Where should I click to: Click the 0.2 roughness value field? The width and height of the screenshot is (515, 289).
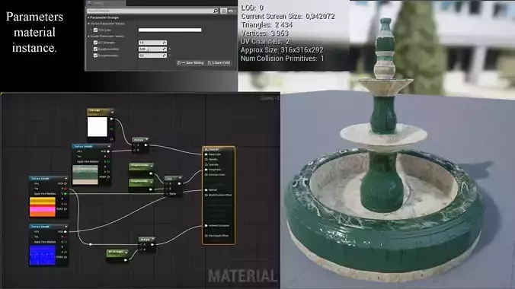152,56
